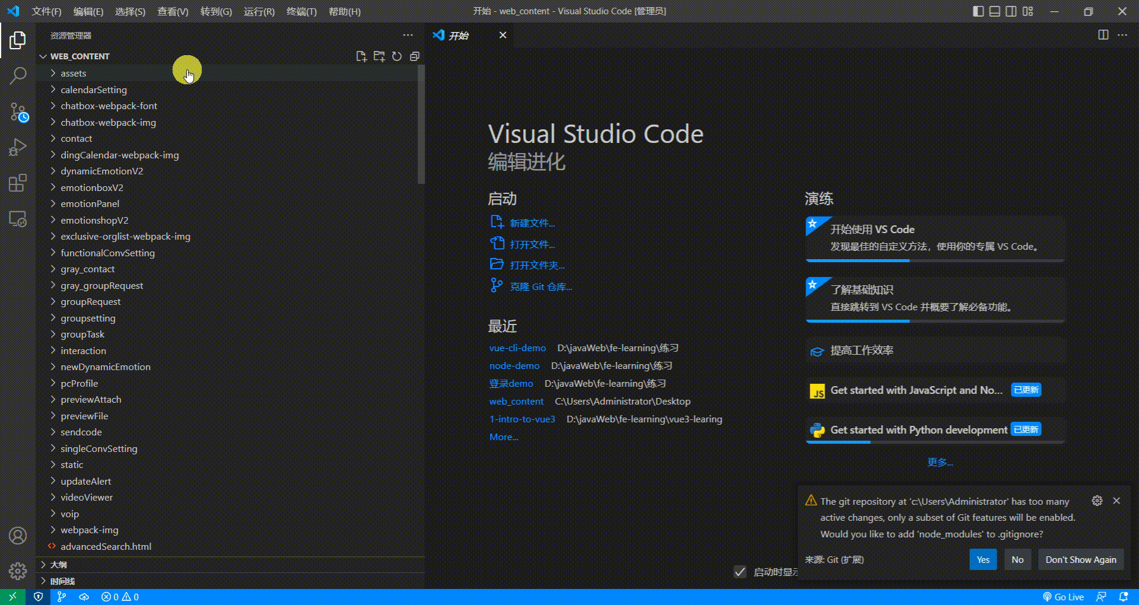Open the 编辑(E) menu
This screenshot has height=605, width=1139.
click(88, 11)
